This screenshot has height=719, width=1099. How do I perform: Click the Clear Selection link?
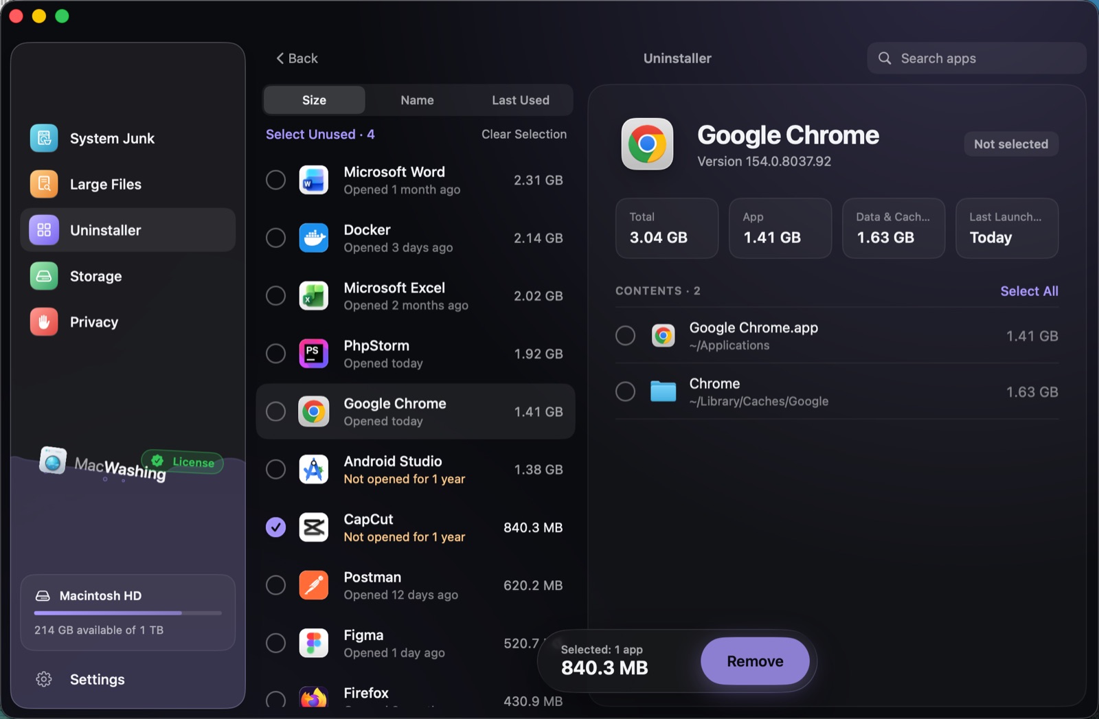click(524, 135)
